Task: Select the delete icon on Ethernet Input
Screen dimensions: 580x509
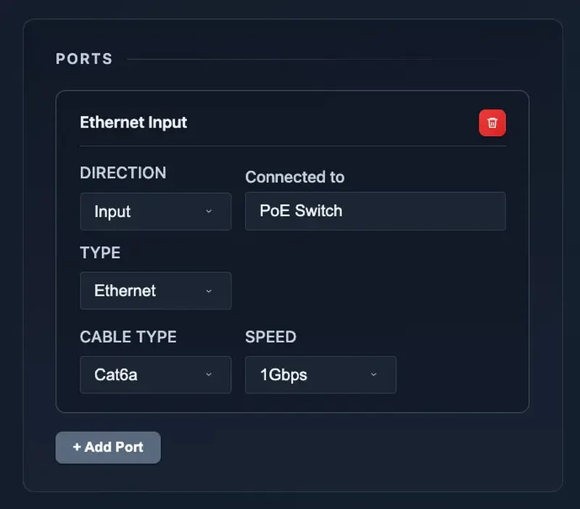Action: click(492, 123)
